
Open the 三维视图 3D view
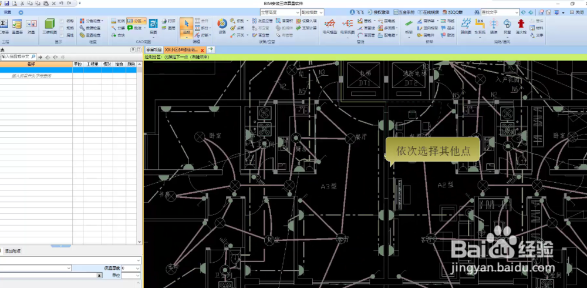(49, 26)
